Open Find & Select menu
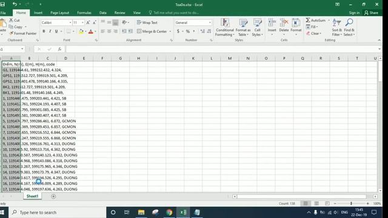The height and width of the screenshot is (218, 388). pos(349,27)
